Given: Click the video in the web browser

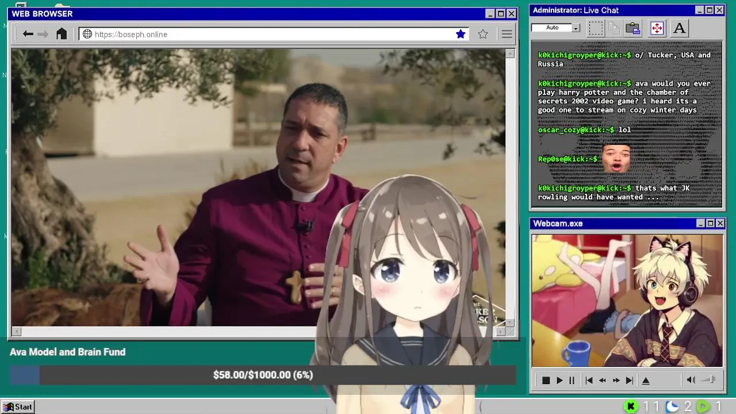Looking at the screenshot, I should [258, 187].
